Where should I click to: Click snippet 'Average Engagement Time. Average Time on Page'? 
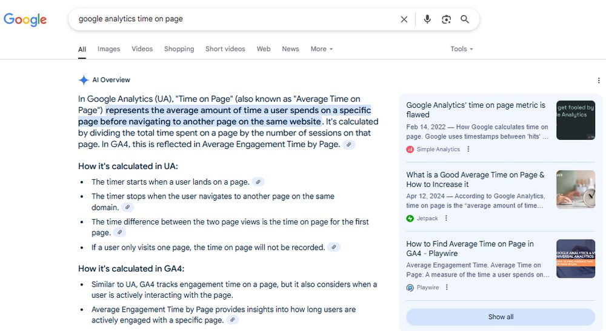[x=478, y=270]
